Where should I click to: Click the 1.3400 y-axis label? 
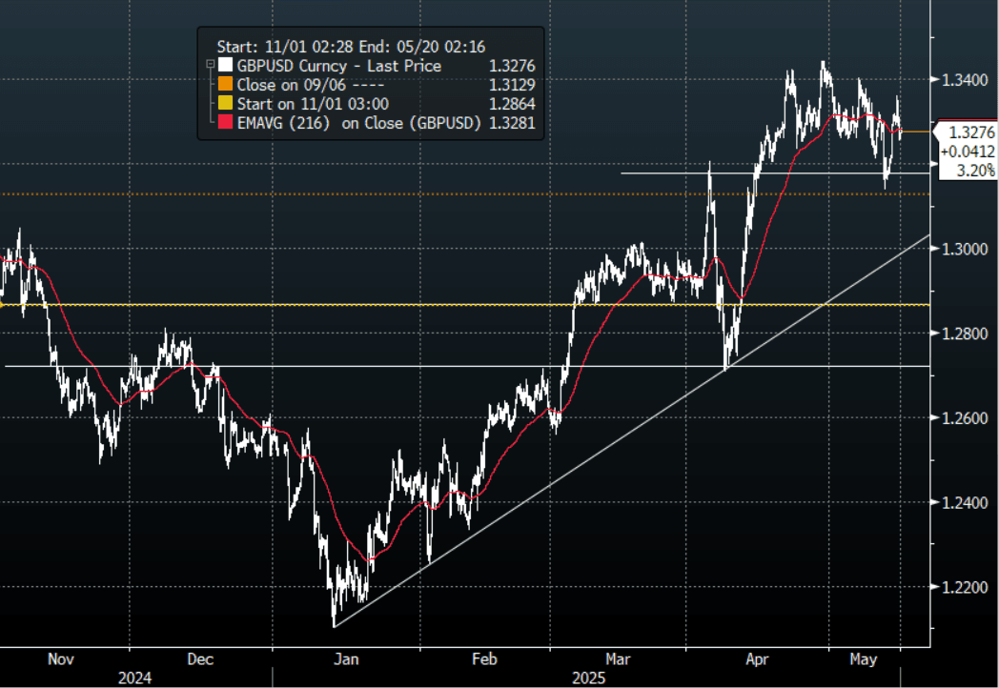point(965,80)
